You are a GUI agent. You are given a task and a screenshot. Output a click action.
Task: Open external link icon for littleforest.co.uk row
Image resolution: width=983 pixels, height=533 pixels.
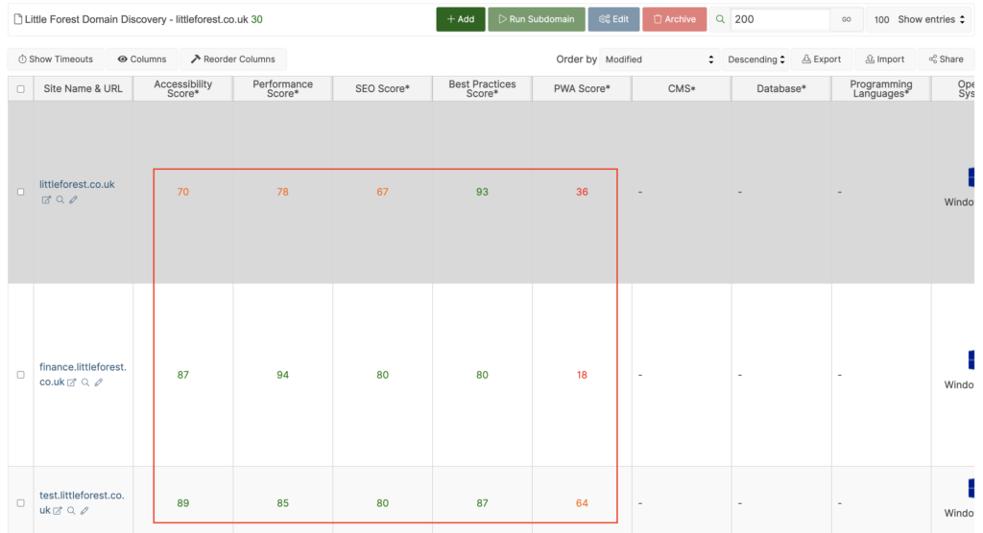click(46, 199)
